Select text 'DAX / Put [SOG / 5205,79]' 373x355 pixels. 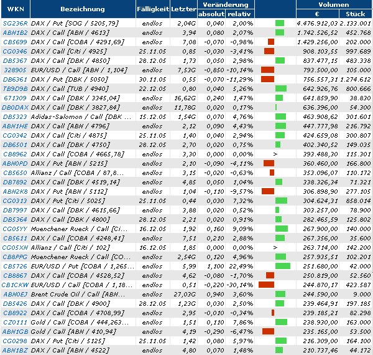click(75, 23)
